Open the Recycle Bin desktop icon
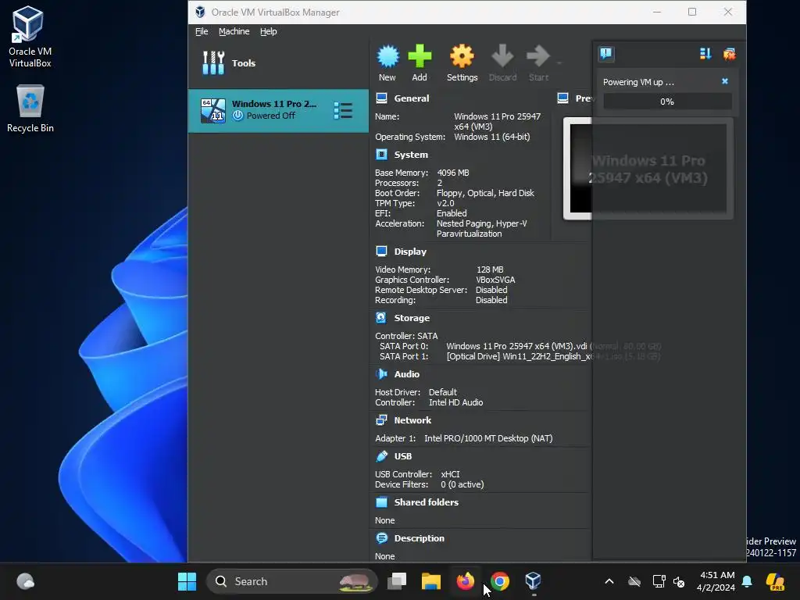 tap(30, 109)
